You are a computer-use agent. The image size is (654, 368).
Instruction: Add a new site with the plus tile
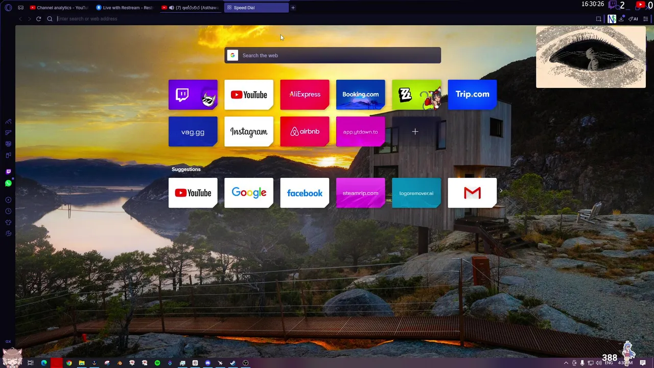click(x=415, y=132)
